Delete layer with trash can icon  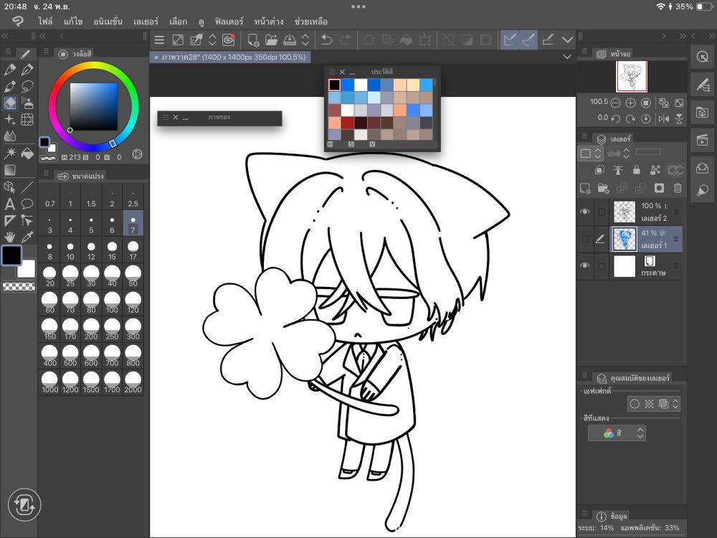pos(678,188)
